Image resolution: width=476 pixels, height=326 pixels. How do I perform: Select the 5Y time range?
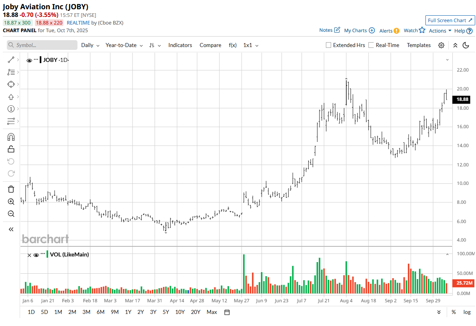166,312
